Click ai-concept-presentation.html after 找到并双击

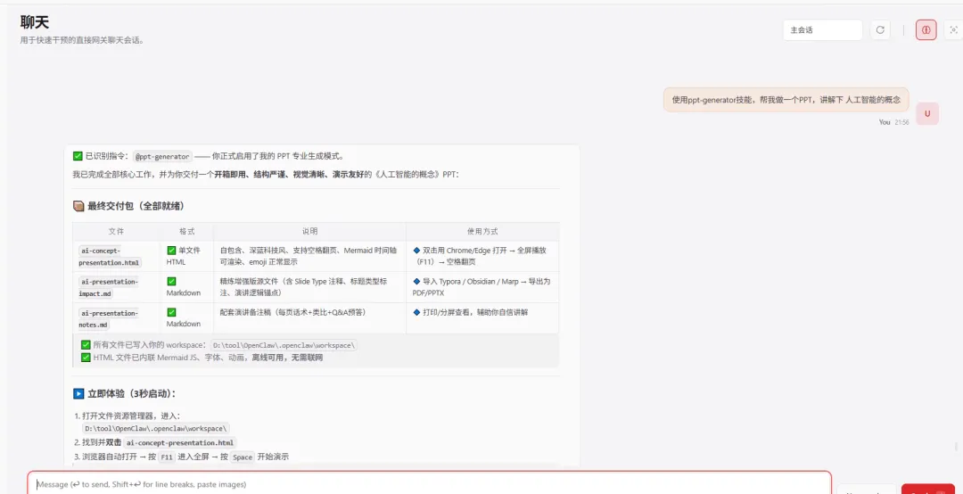(180, 442)
